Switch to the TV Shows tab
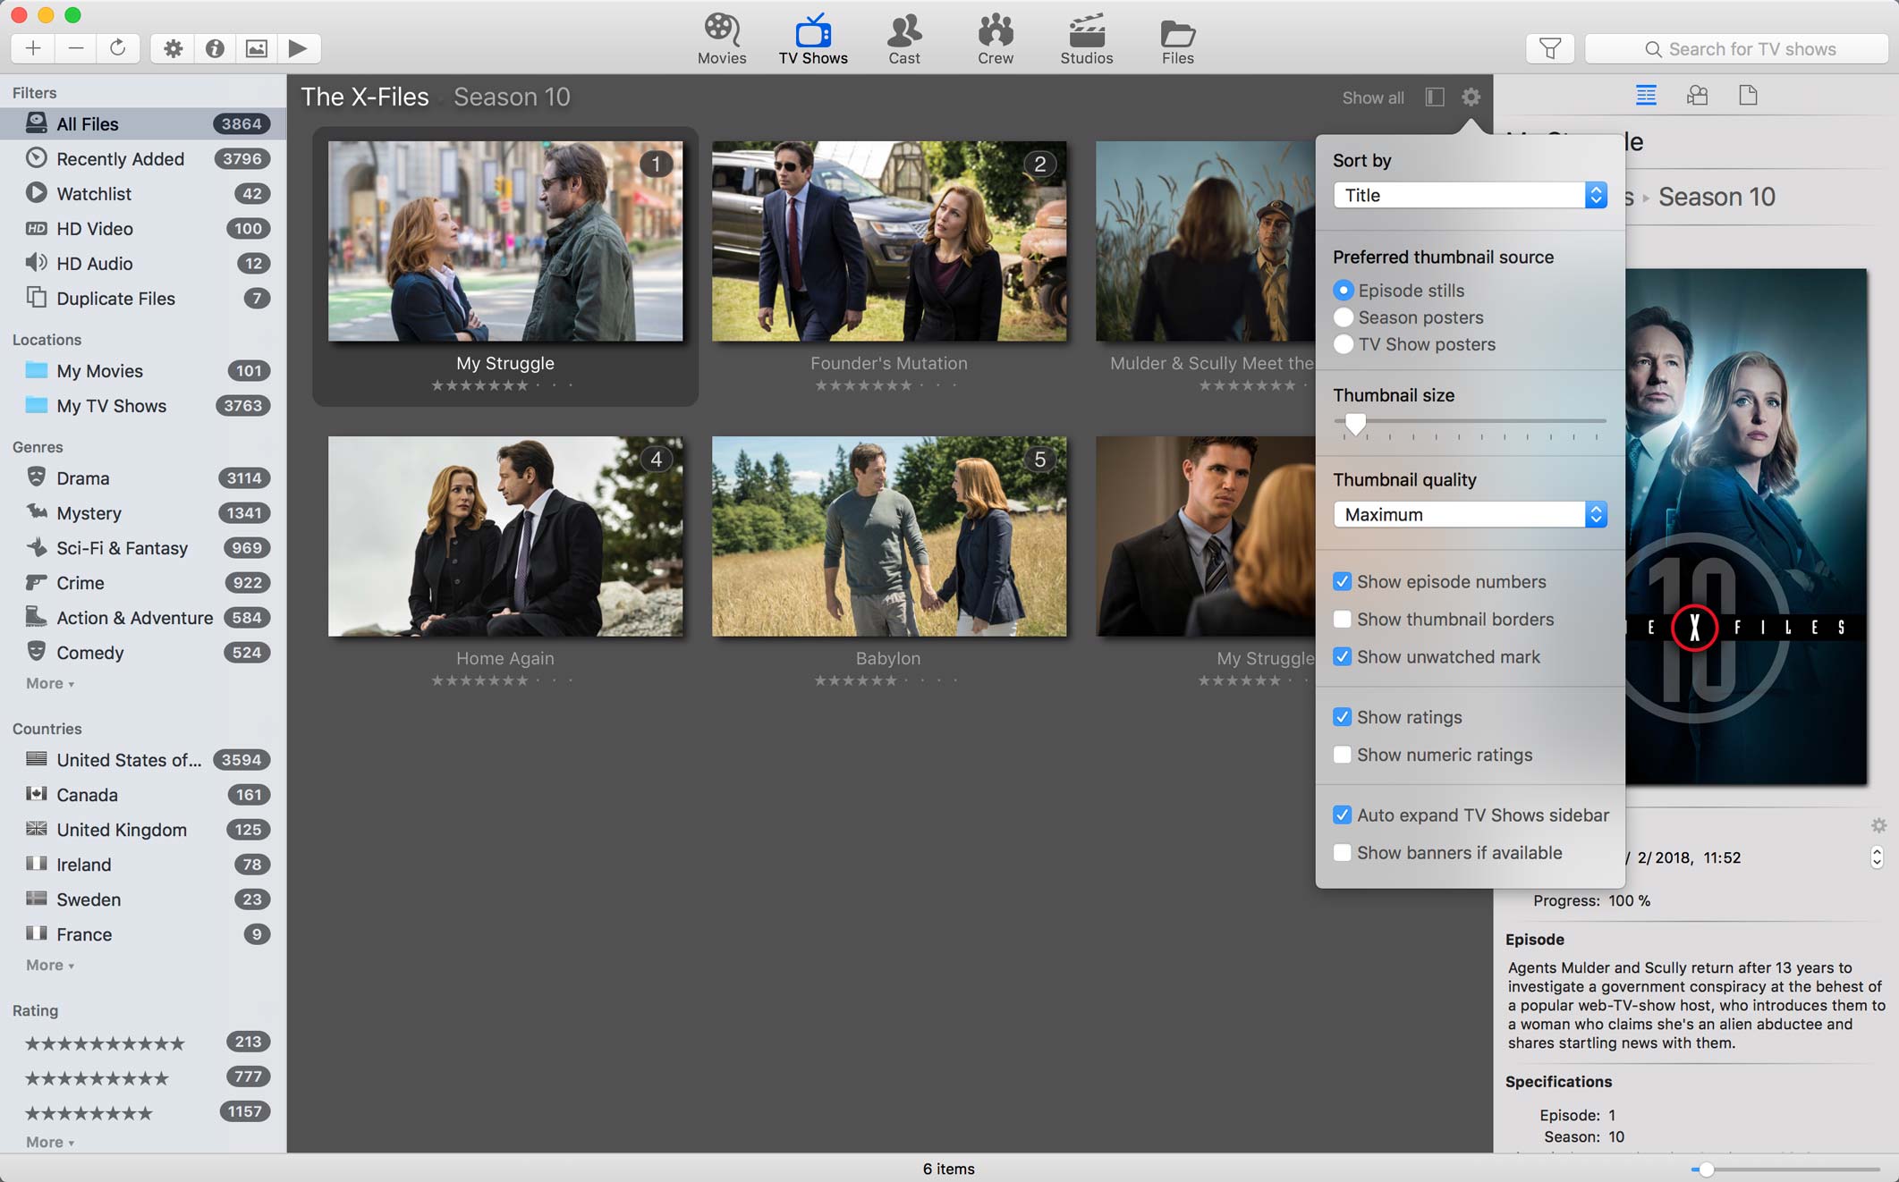 point(813,39)
